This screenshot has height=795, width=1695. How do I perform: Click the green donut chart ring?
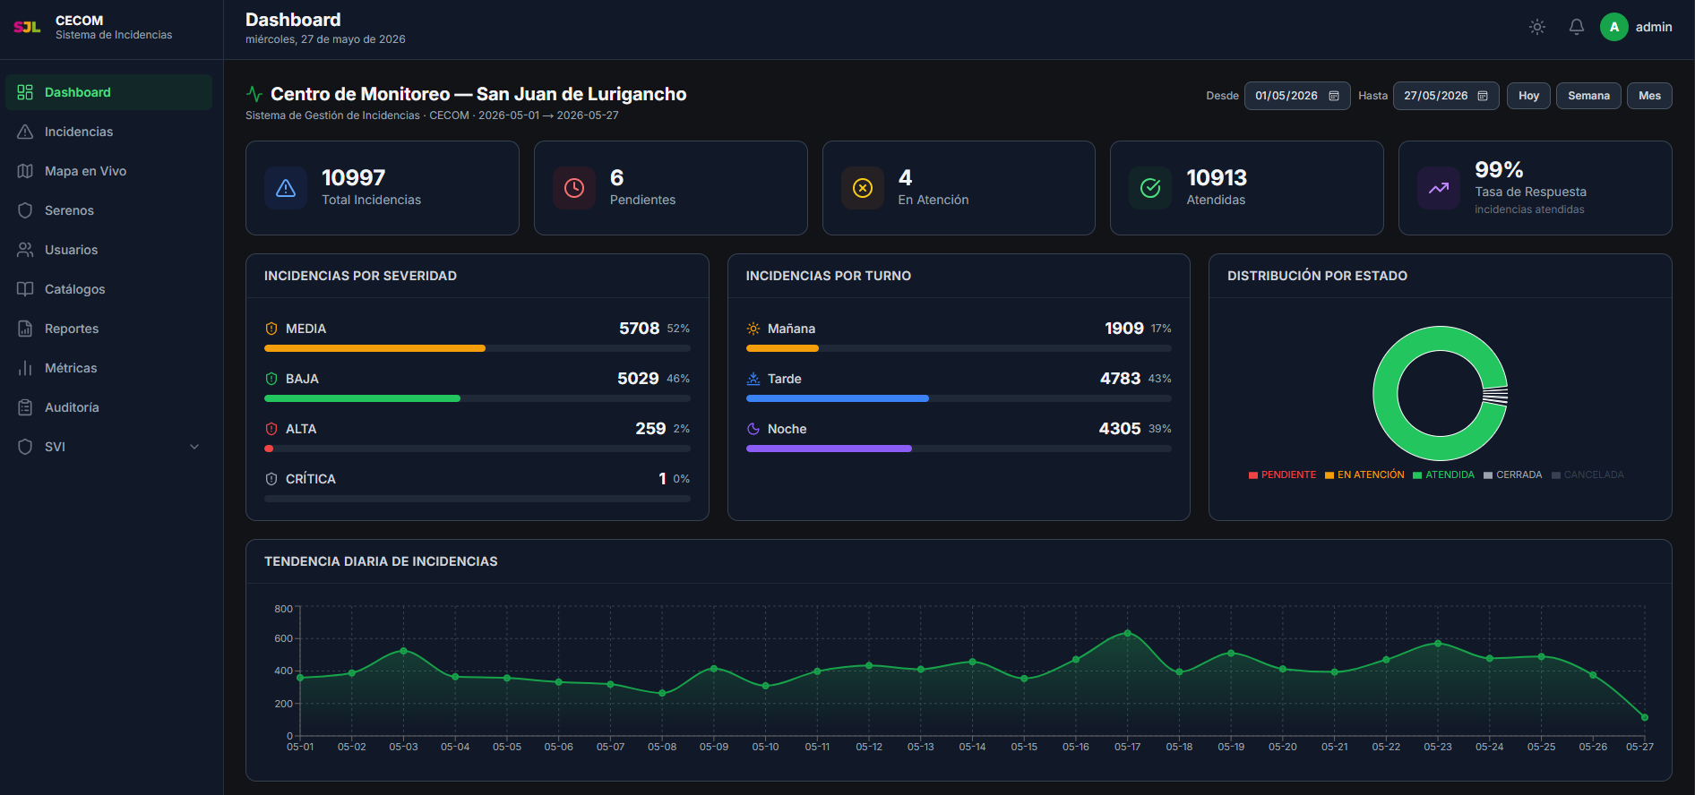[1385, 394]
